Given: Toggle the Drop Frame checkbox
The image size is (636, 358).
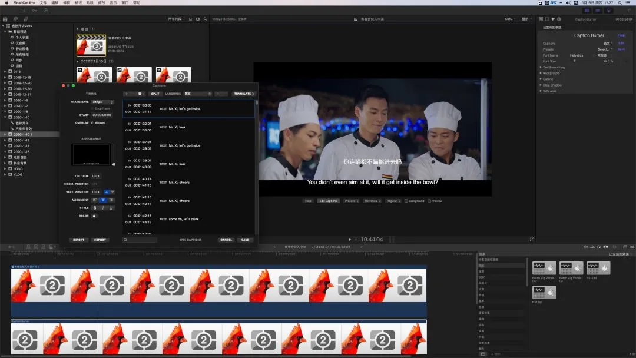Looking at the screenshot, I should pyautogui.click(x=92, y=108).
